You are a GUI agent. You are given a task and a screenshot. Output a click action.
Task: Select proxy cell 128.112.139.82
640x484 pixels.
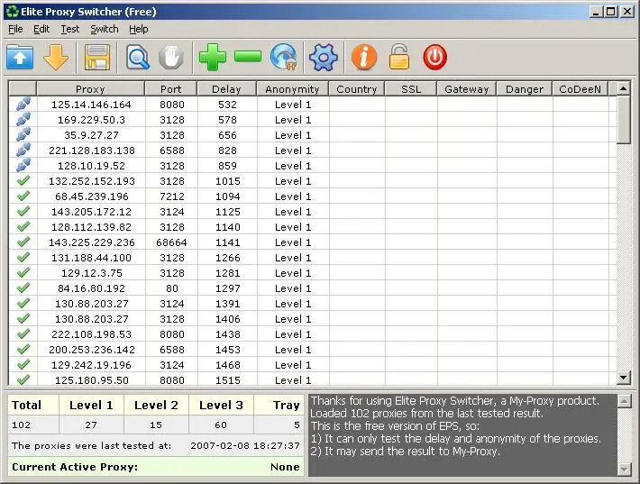point(91,227)
